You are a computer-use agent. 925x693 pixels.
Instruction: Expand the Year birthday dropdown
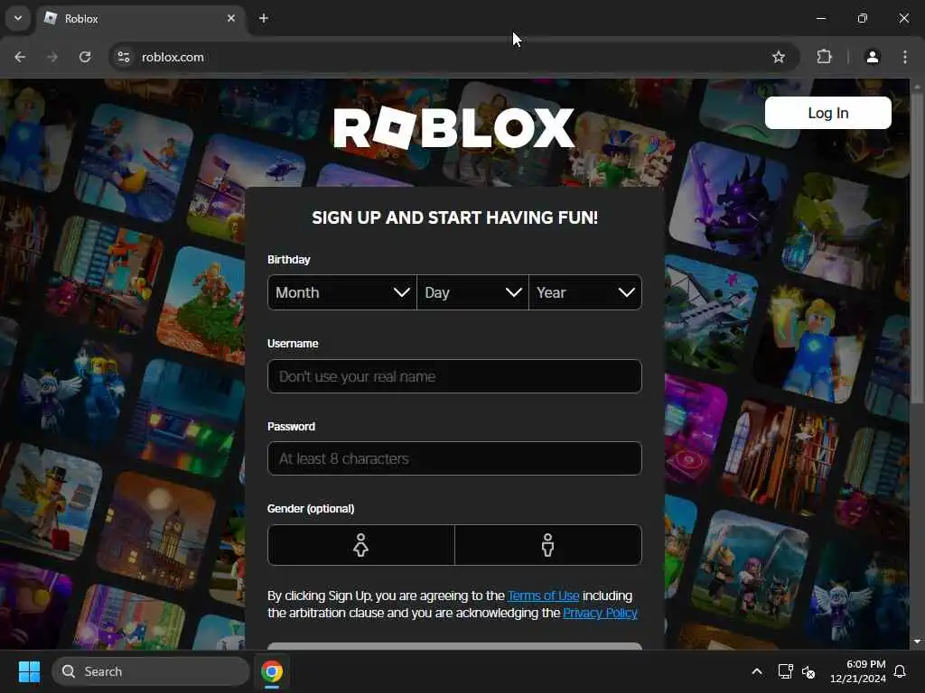pyautogui.click(x=585, y=292)
